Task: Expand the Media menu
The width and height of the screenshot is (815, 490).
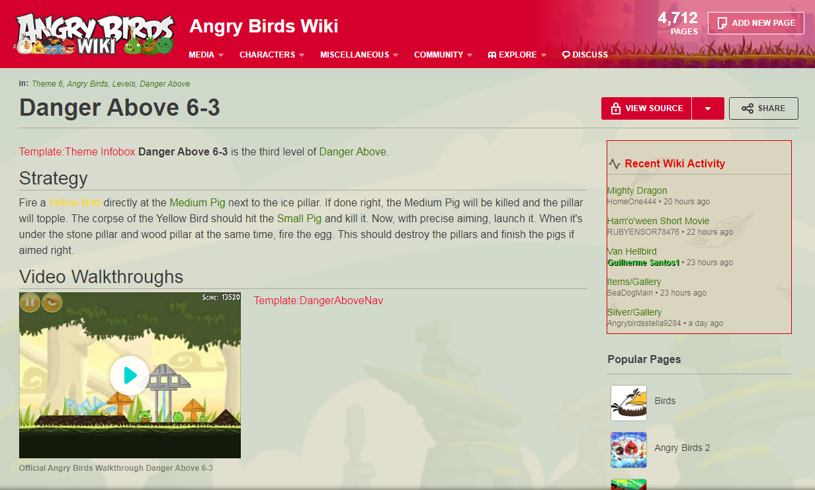Action: [x=206, y=55]
